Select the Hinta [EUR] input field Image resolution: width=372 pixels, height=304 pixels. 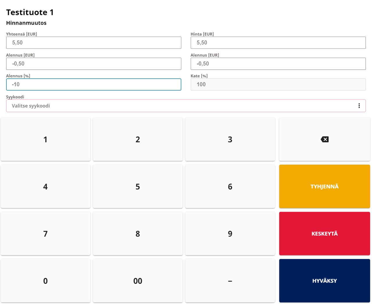278,43
